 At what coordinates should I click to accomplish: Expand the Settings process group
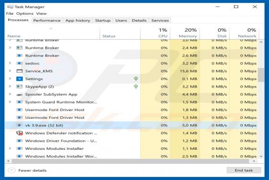[10, 79]
